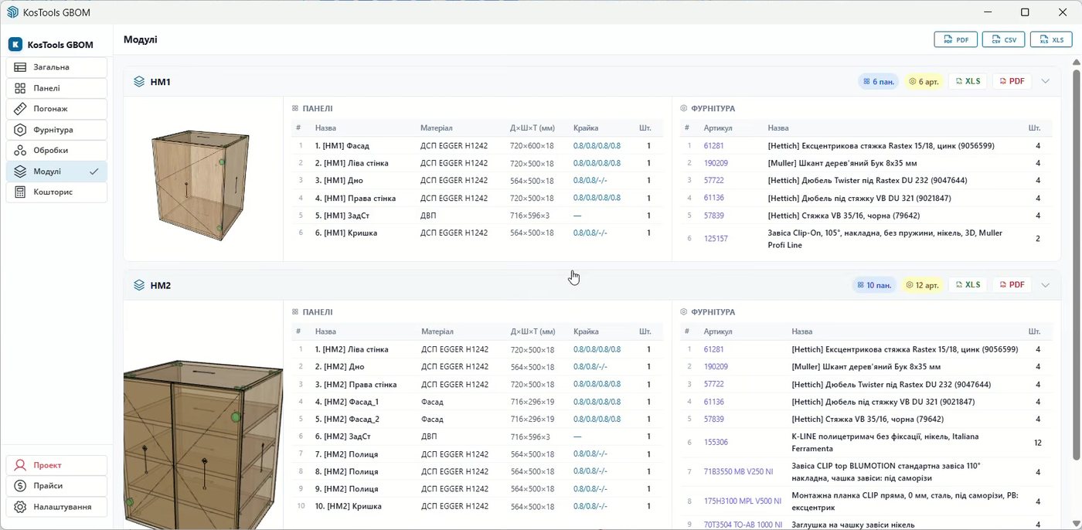Click the ФУРНІТУРА heading icon in HM2

(684, 312)
